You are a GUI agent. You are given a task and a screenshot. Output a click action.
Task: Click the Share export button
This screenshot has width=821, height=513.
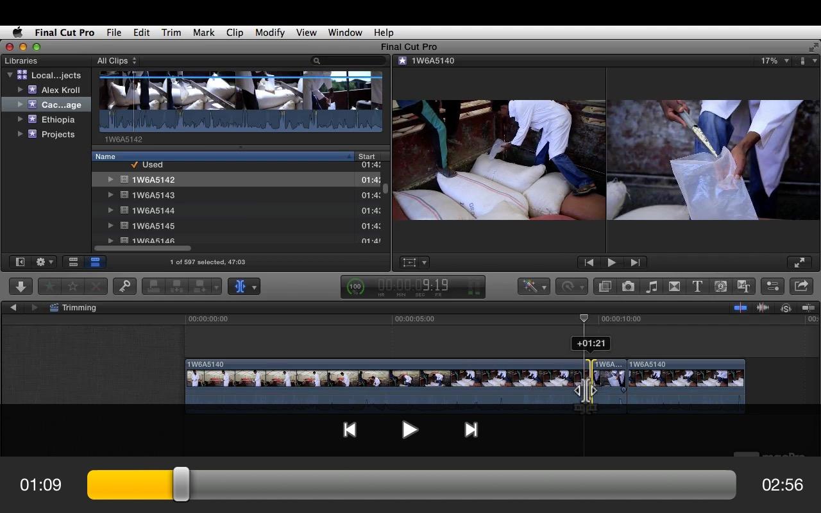801,287
